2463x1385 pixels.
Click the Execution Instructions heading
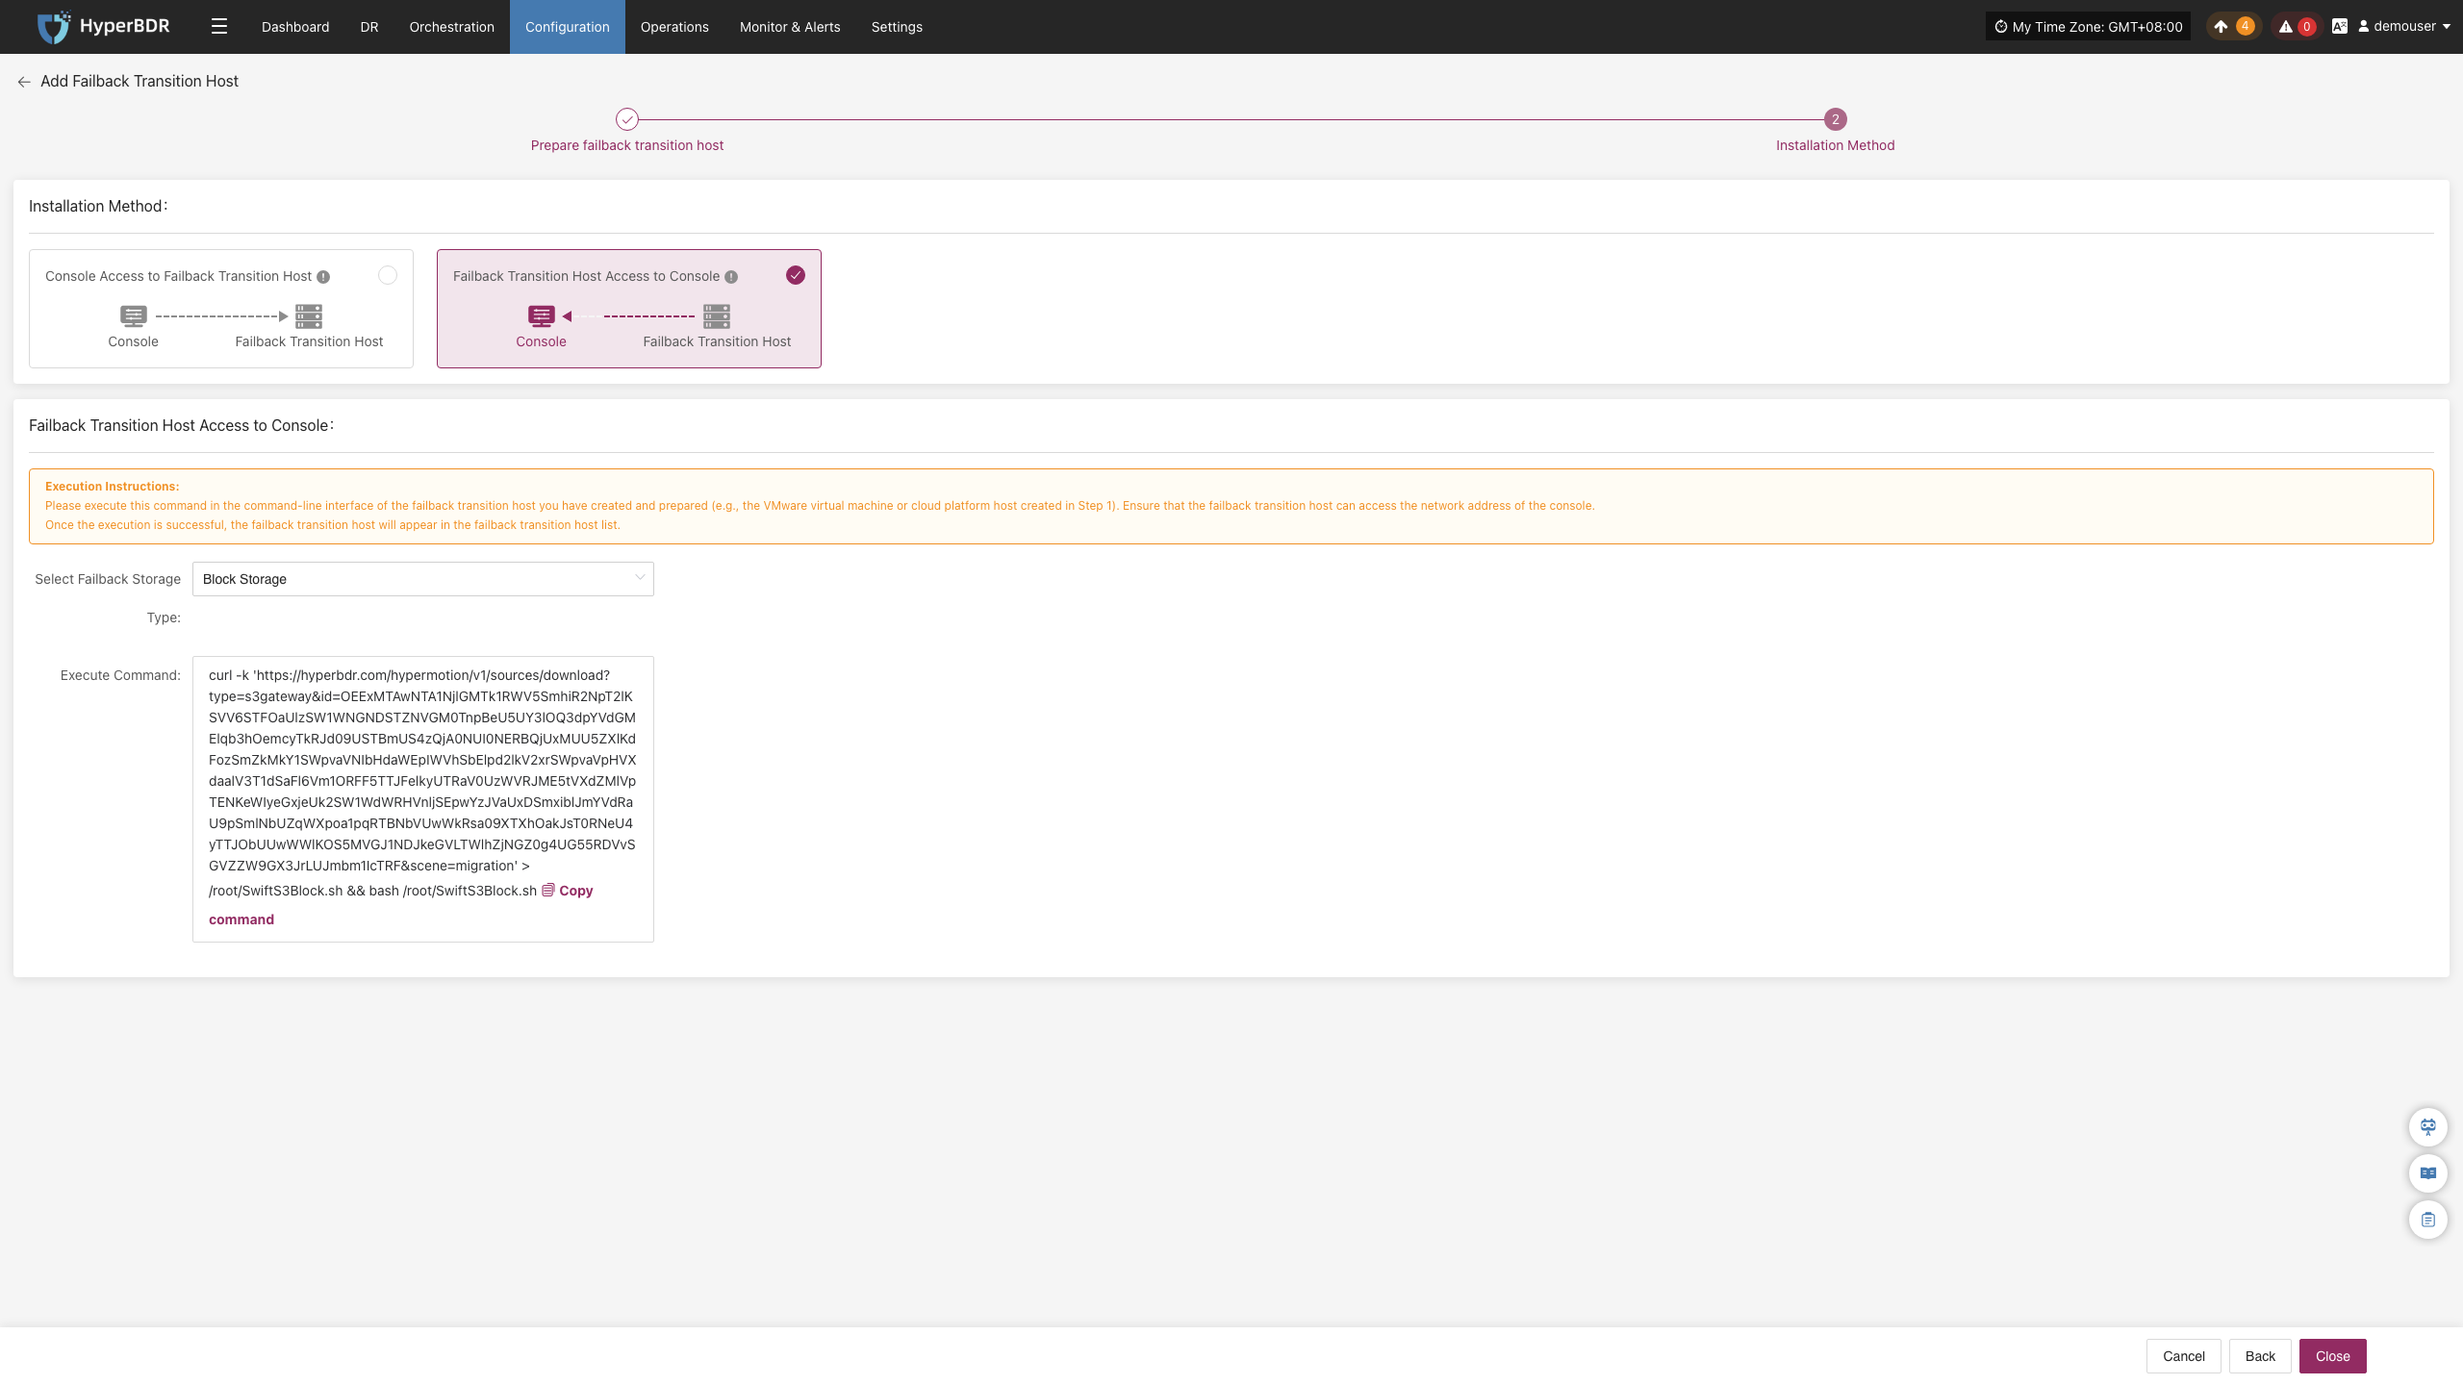point(113,487)
